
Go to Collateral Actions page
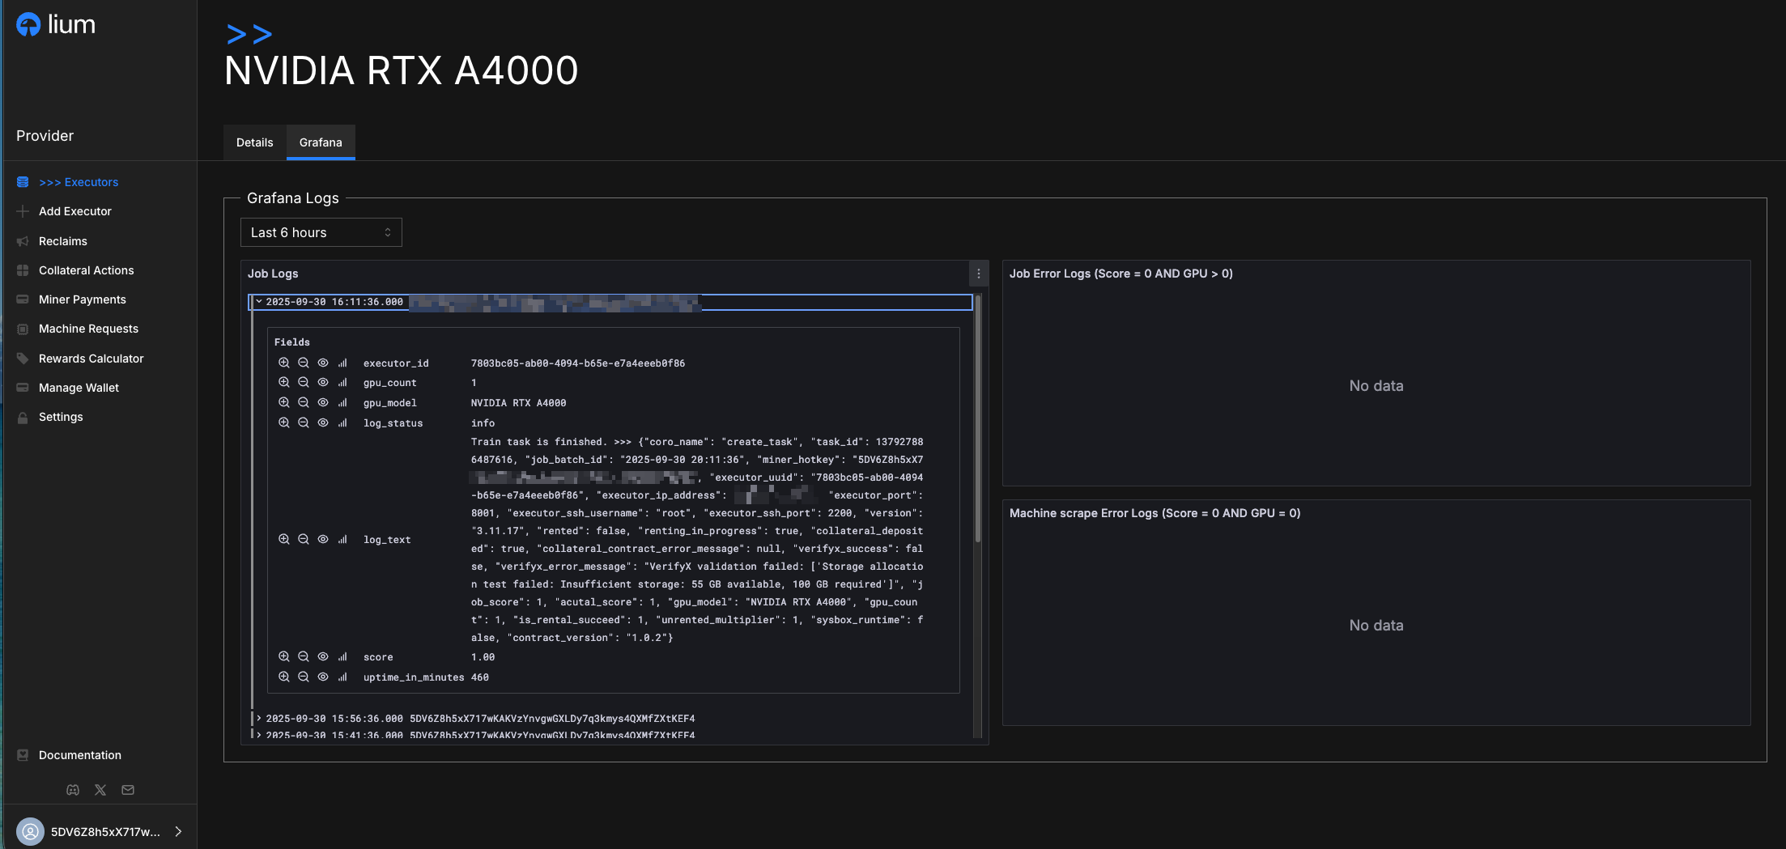(86, 270)
